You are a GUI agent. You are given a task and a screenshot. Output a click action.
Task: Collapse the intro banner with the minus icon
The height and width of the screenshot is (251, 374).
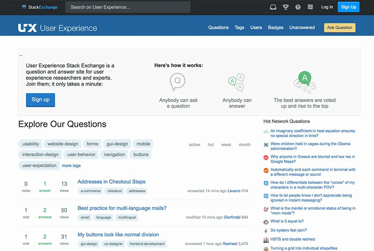tap(21, 55)
